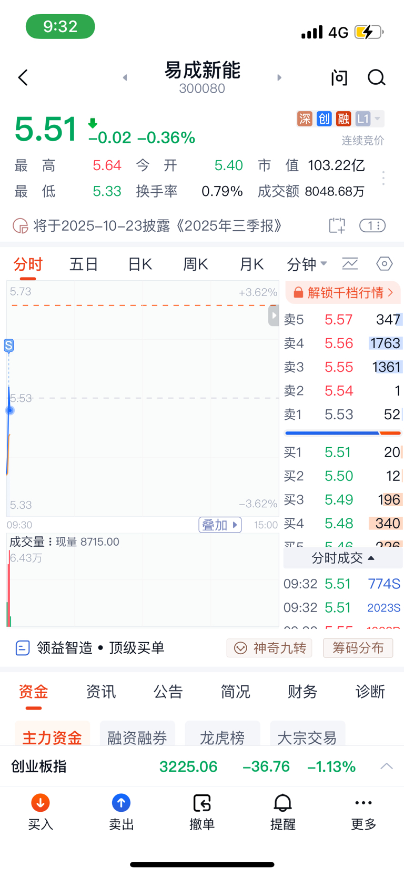The width and height of the screenshot is (404, 876).
Task: Select the 日K chart tab
Action: [x=140, y=264]
